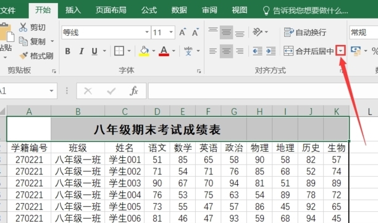The image size is (378, 223).
Task: Open the Clipboard group dialog launcher
Action: [x=54, y=71]
